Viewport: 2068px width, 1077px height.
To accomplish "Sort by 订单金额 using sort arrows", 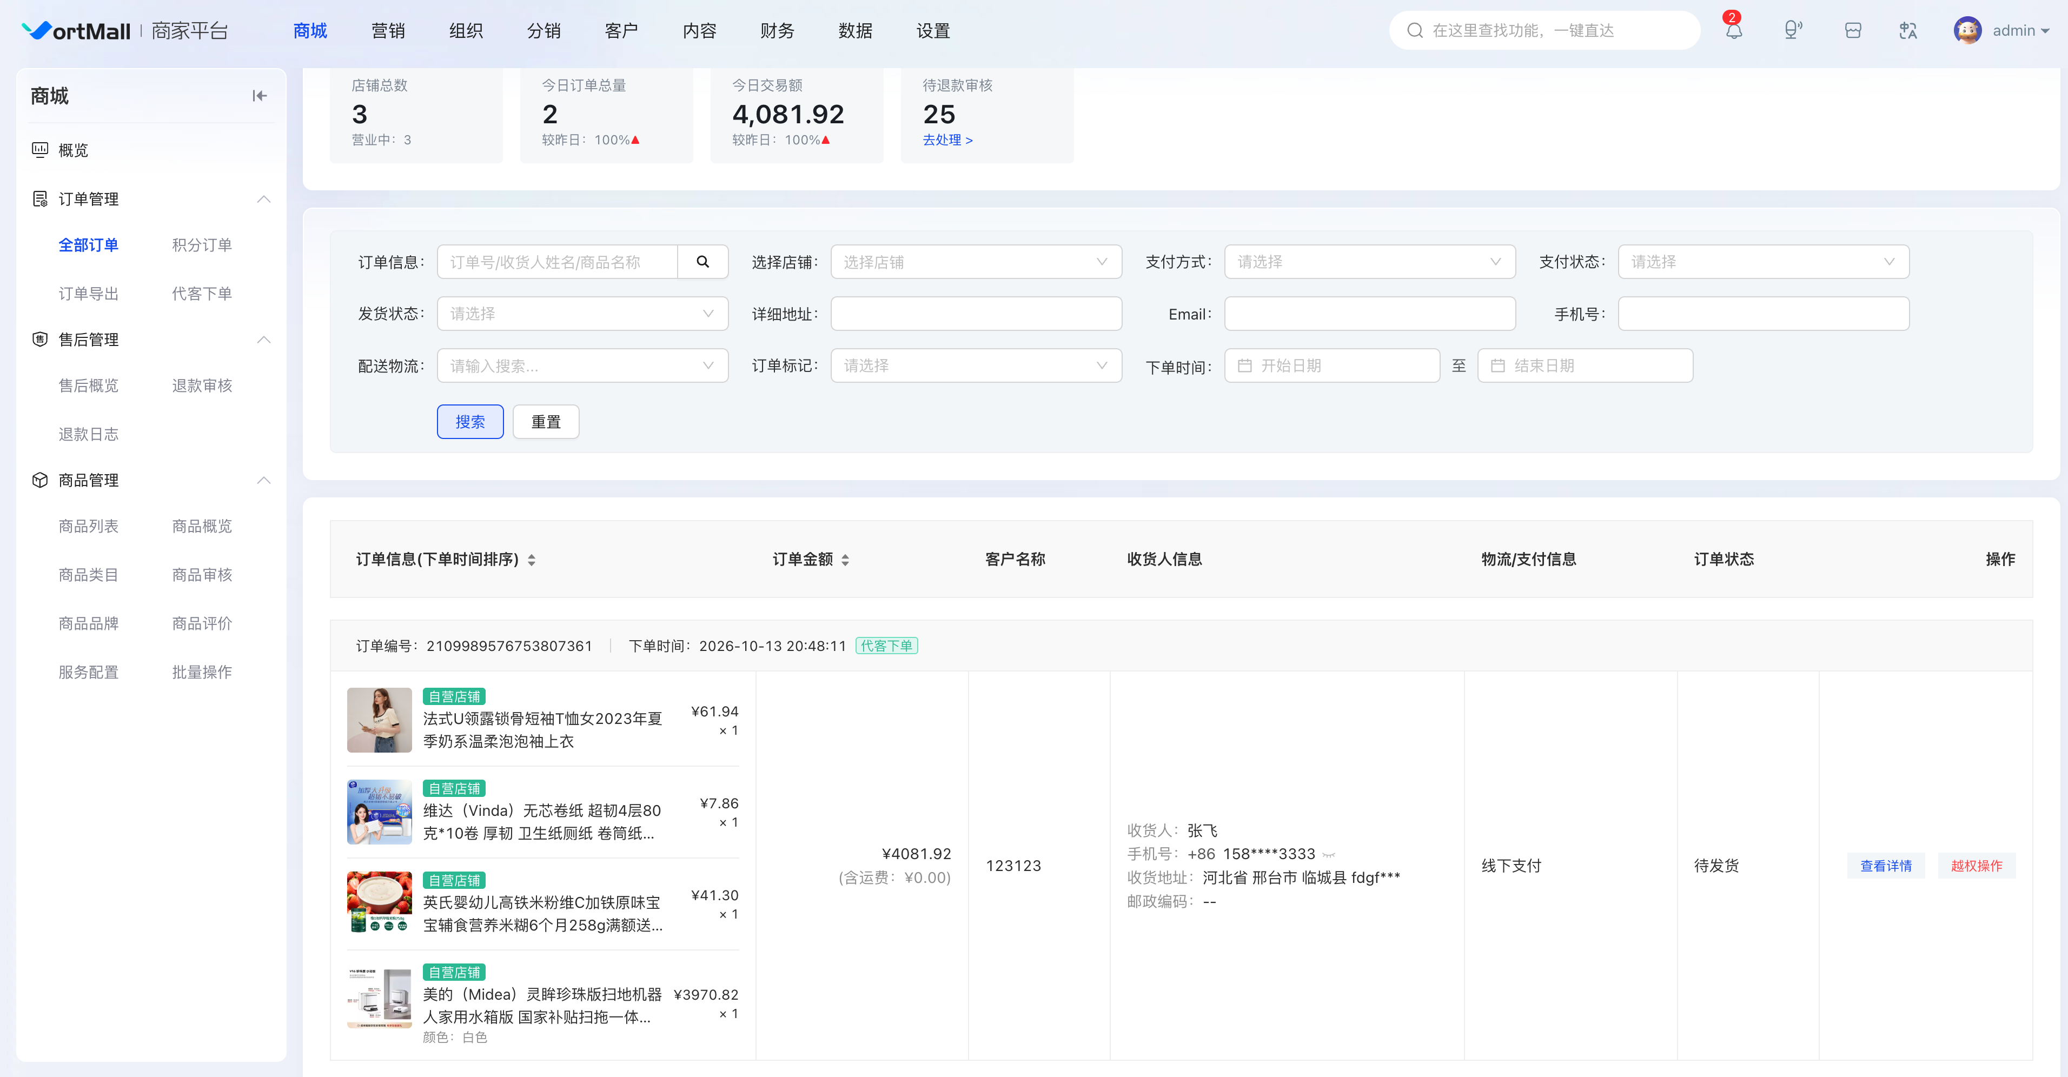I will click(x=845, y=560).
